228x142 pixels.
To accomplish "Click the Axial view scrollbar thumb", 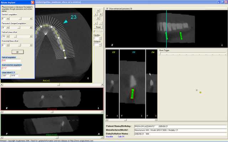I will [x=58, y=84].
